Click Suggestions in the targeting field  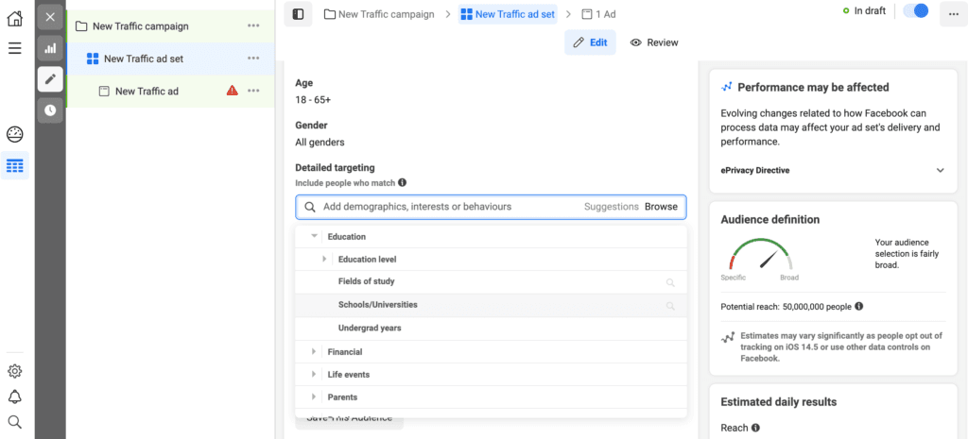point(611,207)
